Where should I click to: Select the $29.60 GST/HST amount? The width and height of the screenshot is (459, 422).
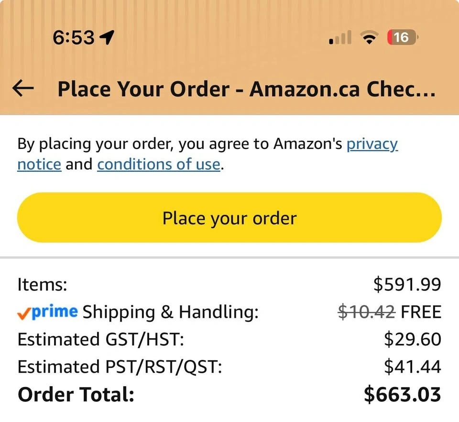413,339
